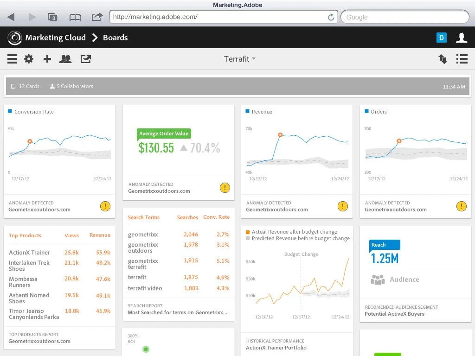Click the orange anomaly marker on Orders chart

click(399, 141)
